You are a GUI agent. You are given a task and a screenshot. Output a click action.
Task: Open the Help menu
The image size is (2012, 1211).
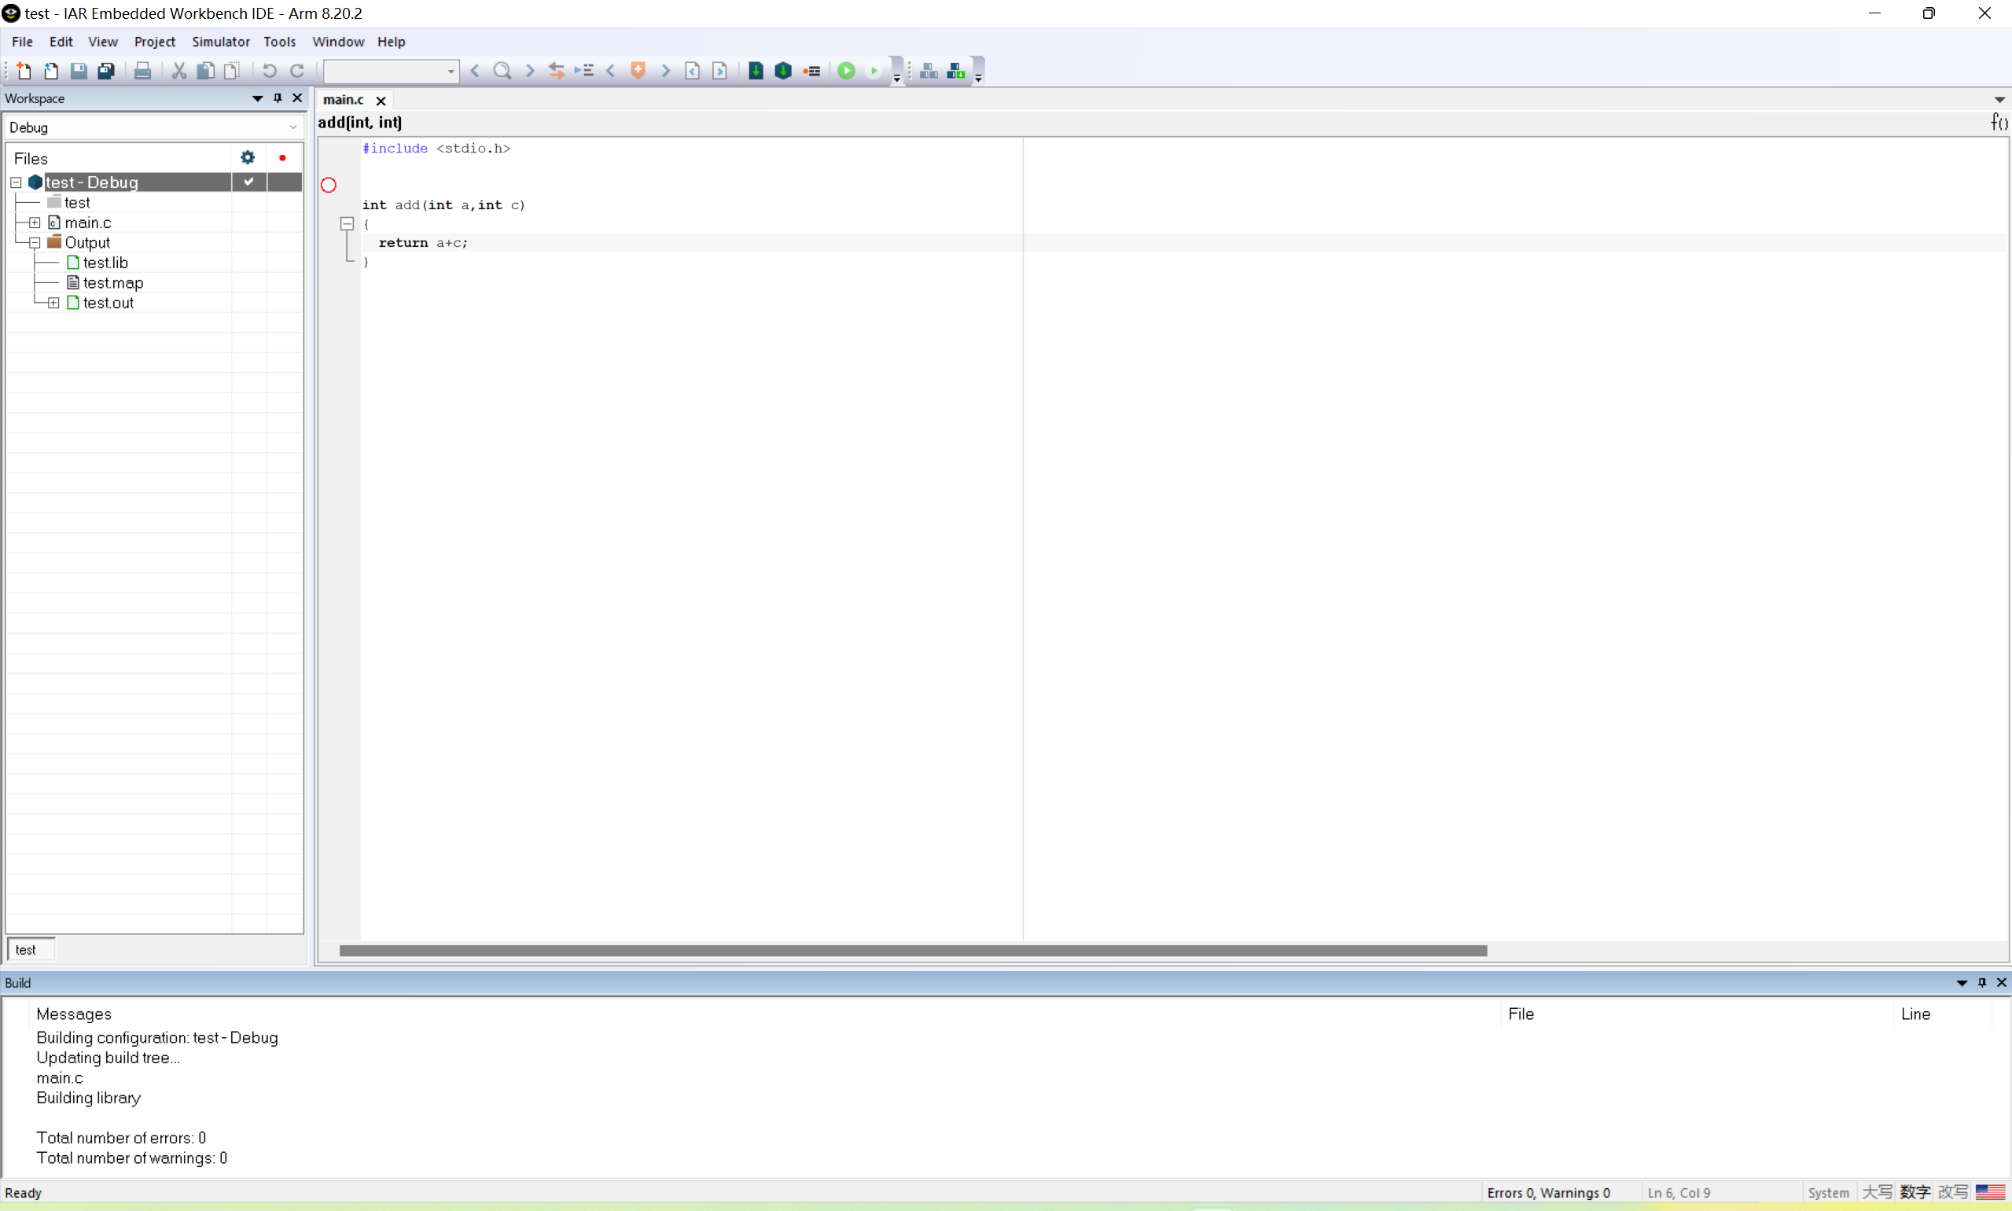391,42
